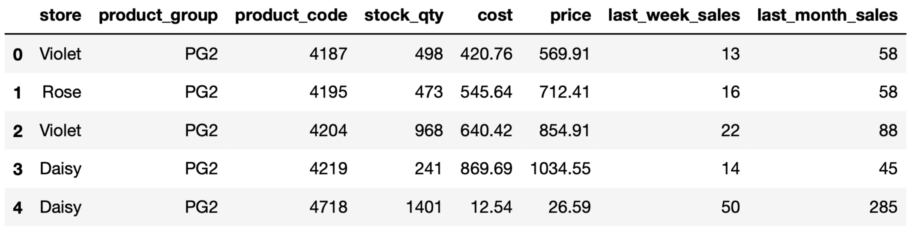The image size is (910, 231).
Task: Click the product code 4718 cell
Action: (x=328, y=207)
